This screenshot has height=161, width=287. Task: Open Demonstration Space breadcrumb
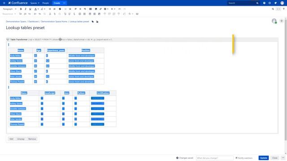point(16,21)
